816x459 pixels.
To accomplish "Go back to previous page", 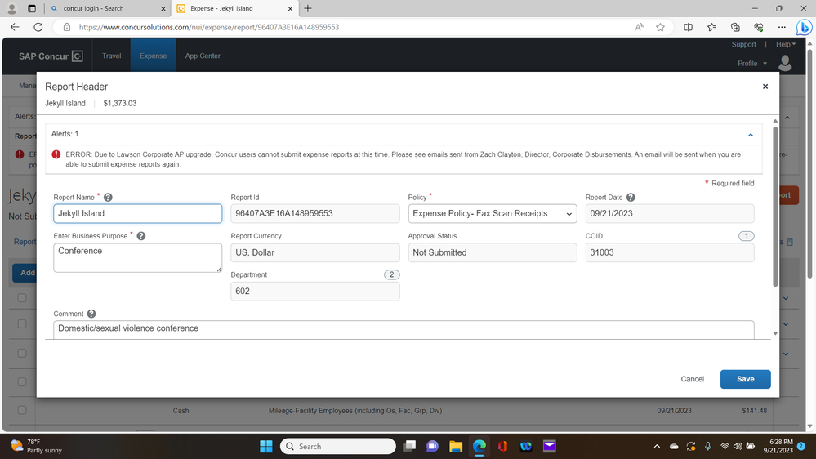I will (x=15, y=27).
